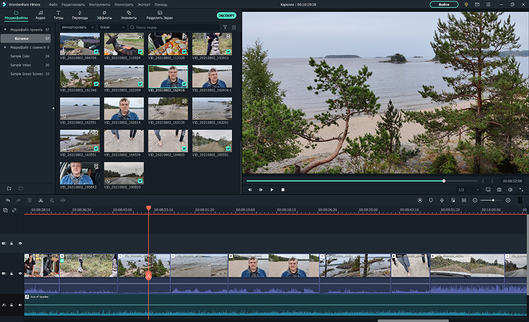Lock audio track 1
The width and height of the screenshot is (529, 322).
11,305
